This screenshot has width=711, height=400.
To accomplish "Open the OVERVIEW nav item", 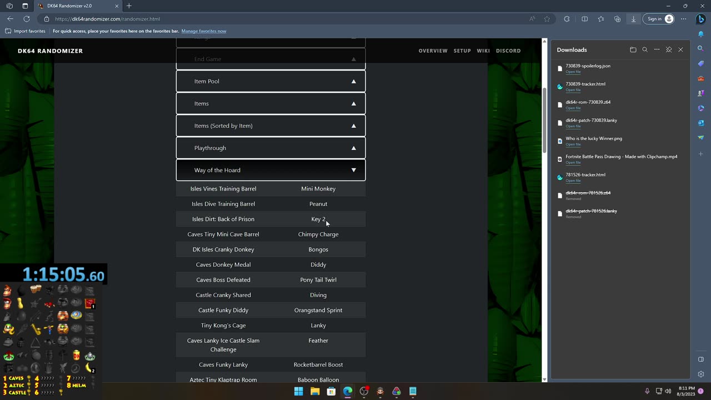I will coord(433,51).
